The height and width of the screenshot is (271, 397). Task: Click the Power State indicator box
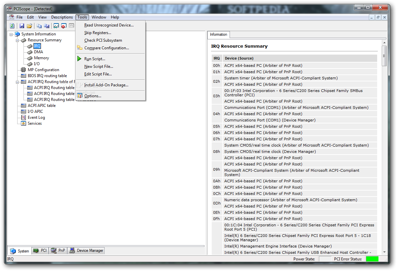pyautogui.click(x=325, y=259)
